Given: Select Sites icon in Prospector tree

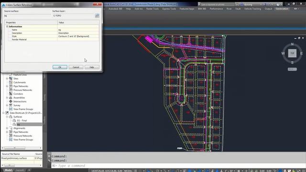Looking at the screenshot, I should (11, 78).
